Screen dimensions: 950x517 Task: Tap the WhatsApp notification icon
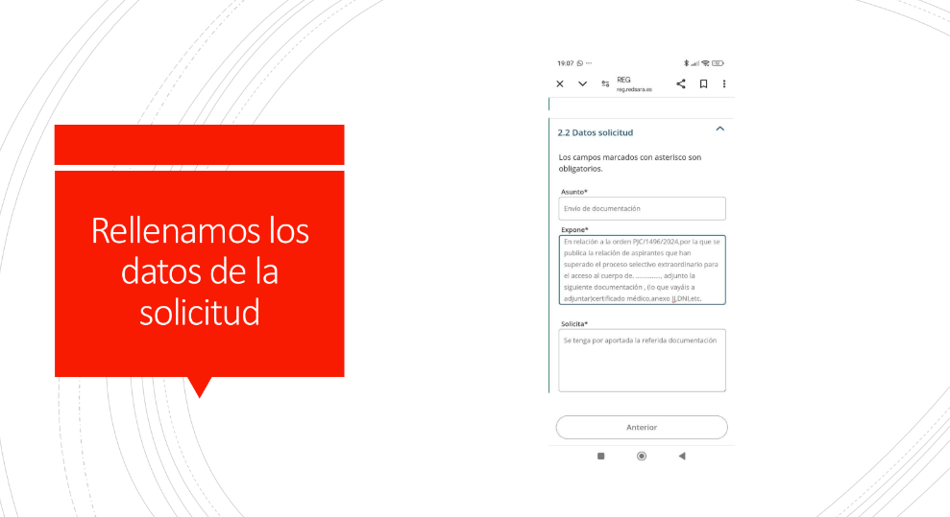point(580,63)
